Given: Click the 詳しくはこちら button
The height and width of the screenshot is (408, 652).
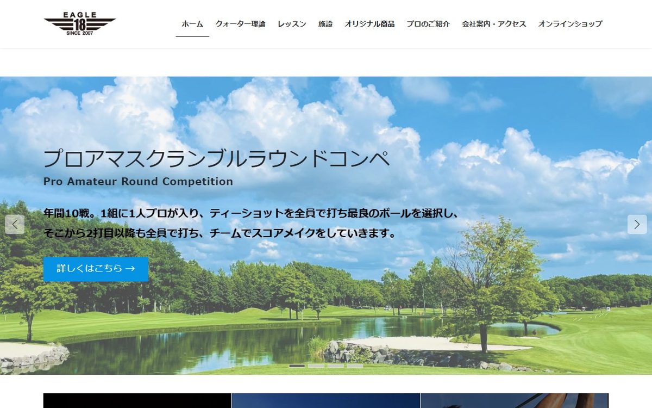Looking at the screenshot, I should (96, 269).
